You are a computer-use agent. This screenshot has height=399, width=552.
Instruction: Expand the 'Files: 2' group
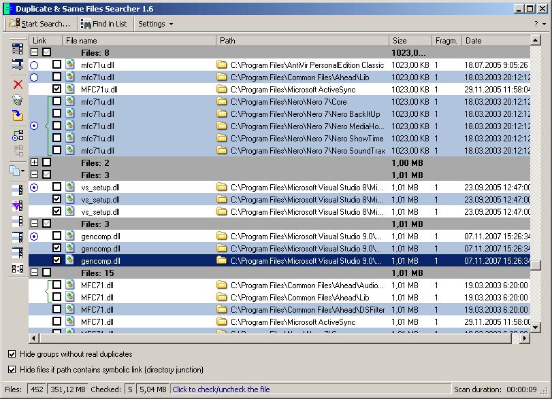click(35, 162)
